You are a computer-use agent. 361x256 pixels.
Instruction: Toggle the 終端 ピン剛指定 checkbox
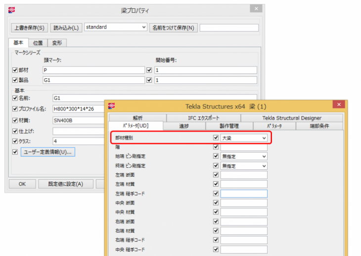(x=216, y=165)
